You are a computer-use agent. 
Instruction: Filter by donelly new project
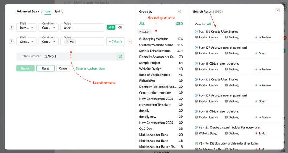coord(161,117)
